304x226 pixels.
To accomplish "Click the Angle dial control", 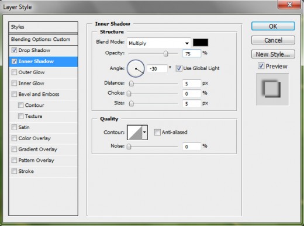I will [136, 68].
